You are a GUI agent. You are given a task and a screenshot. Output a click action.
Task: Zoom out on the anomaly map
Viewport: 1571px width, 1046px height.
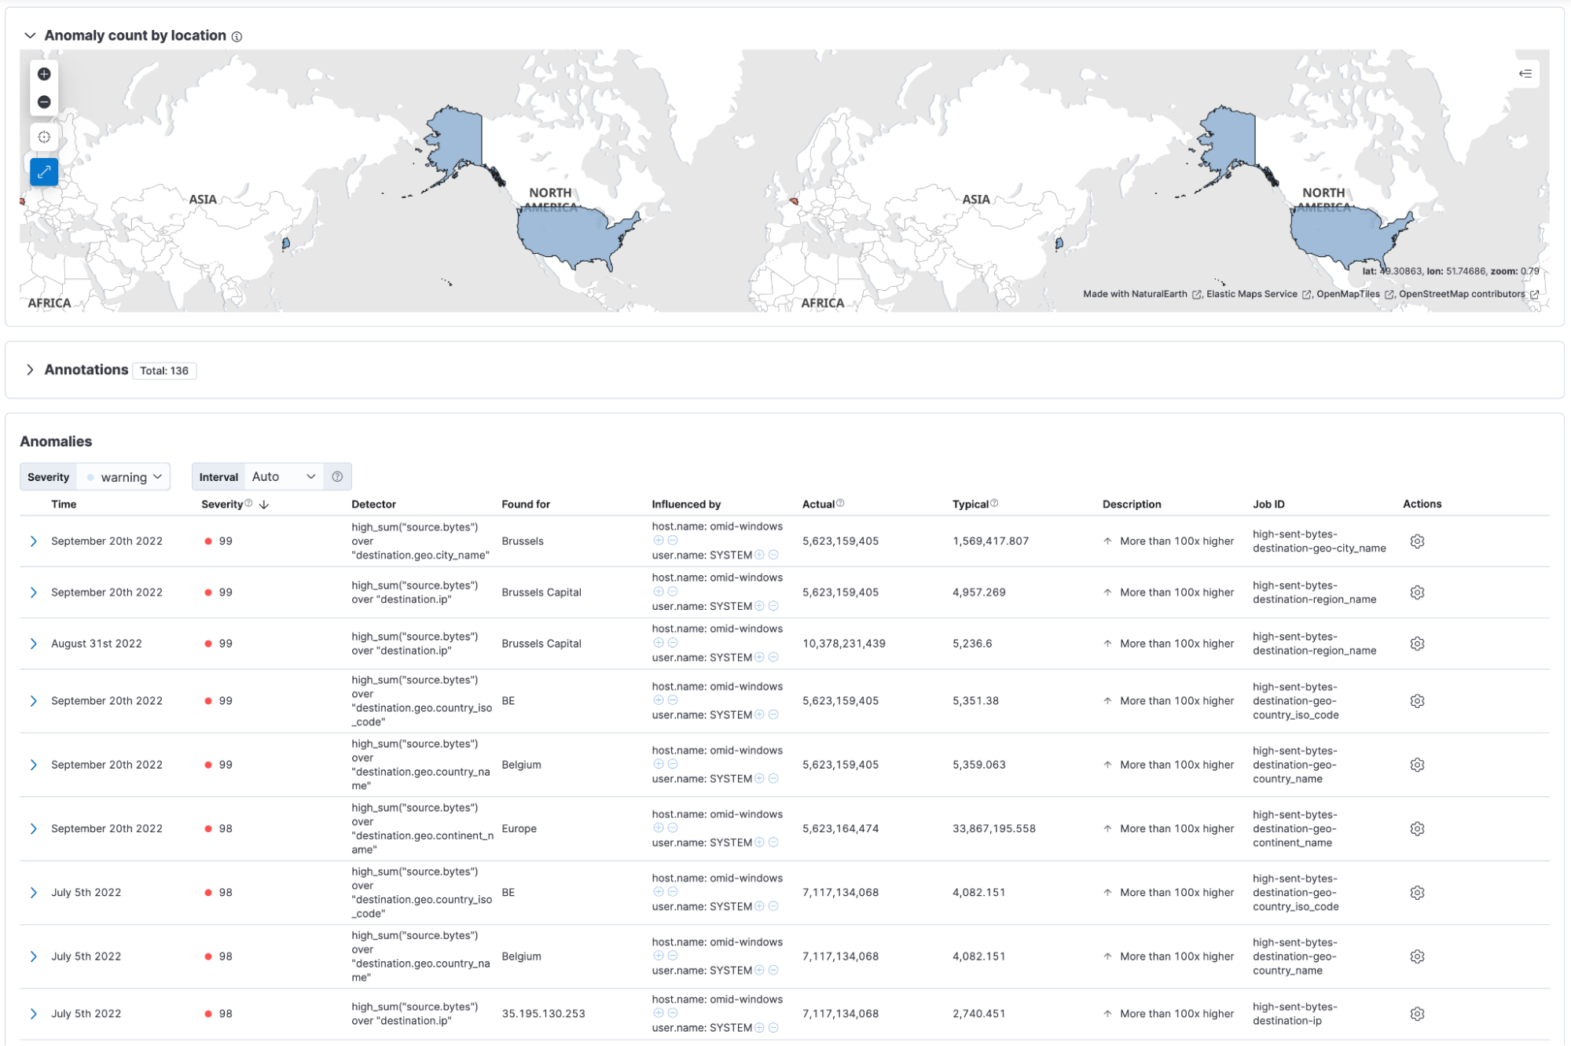(44, 102)
